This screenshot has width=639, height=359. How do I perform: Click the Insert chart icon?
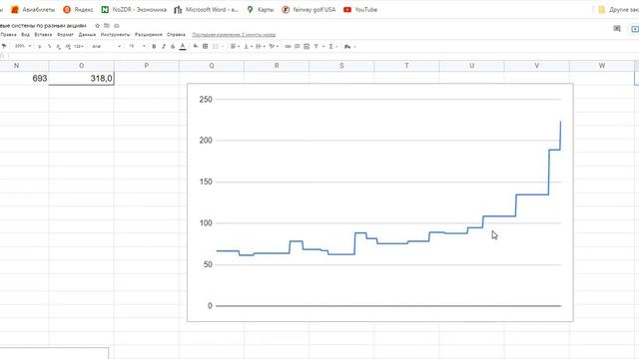click(307, 47)
